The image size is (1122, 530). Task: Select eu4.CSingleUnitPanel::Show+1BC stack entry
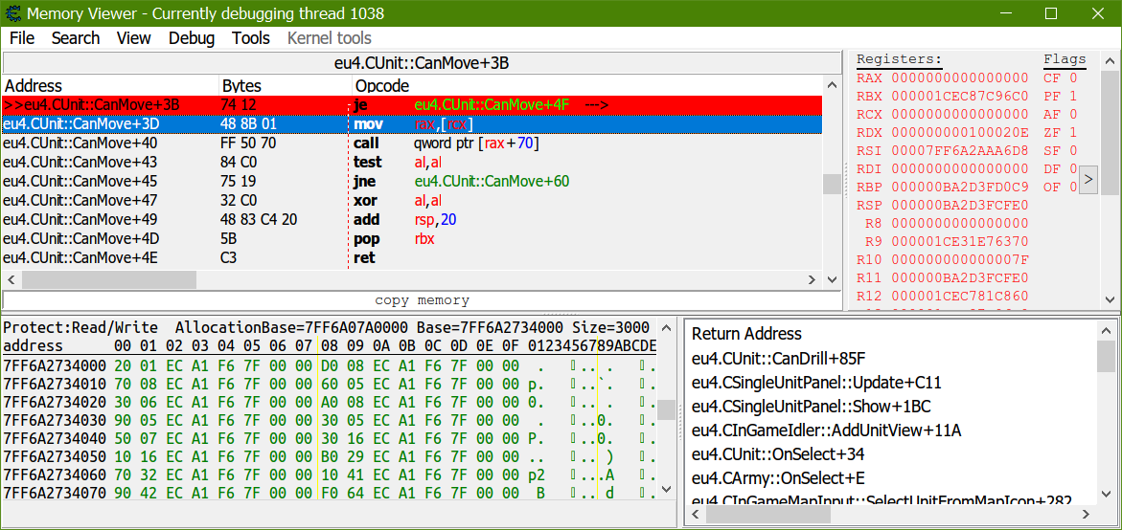tap(812, 407)
